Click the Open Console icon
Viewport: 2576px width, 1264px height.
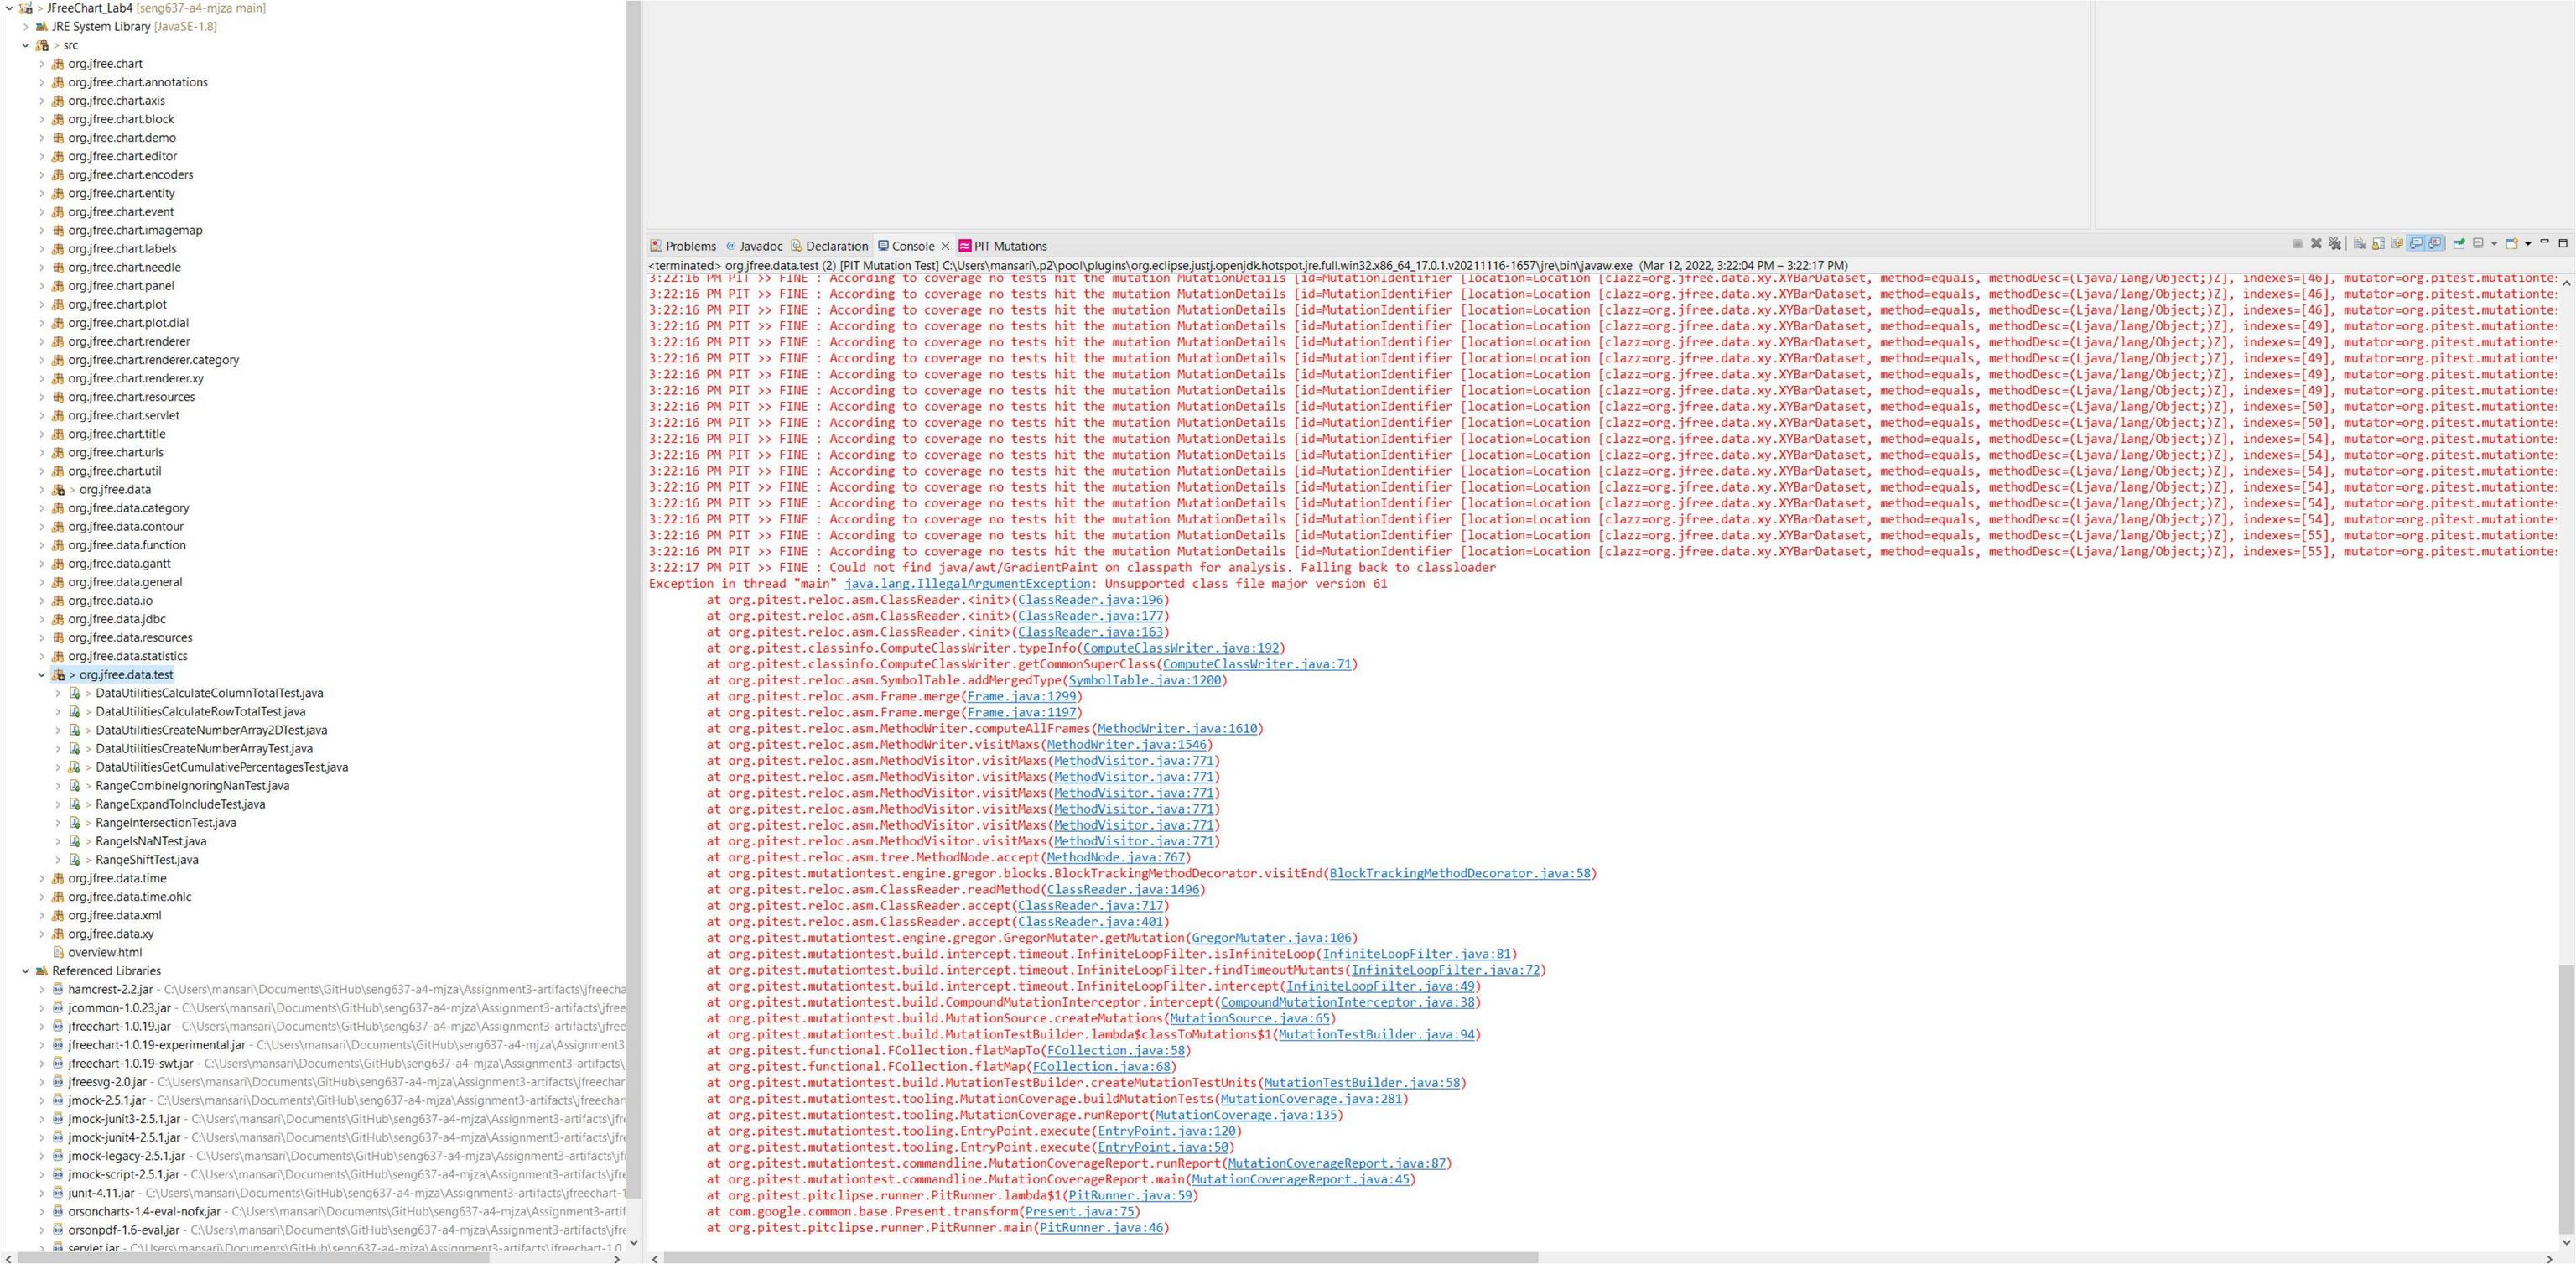tap(2511, 244)
